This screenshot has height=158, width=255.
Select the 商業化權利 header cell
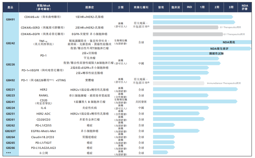[141, 7]
